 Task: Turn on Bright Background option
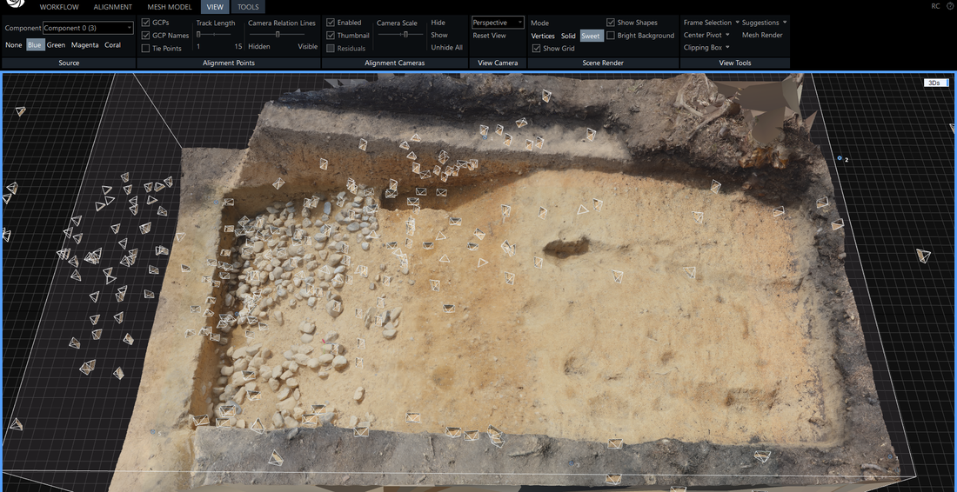[611, 36]
